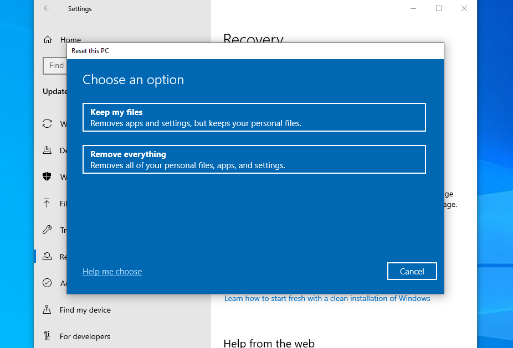Click the For developers tools icon

pyautogui.click(x=48, y=336)
